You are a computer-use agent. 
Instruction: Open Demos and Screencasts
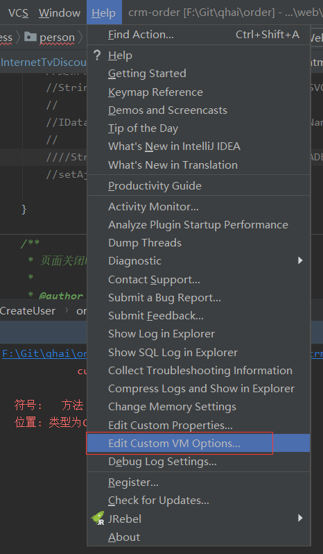[x=198, y=110]
